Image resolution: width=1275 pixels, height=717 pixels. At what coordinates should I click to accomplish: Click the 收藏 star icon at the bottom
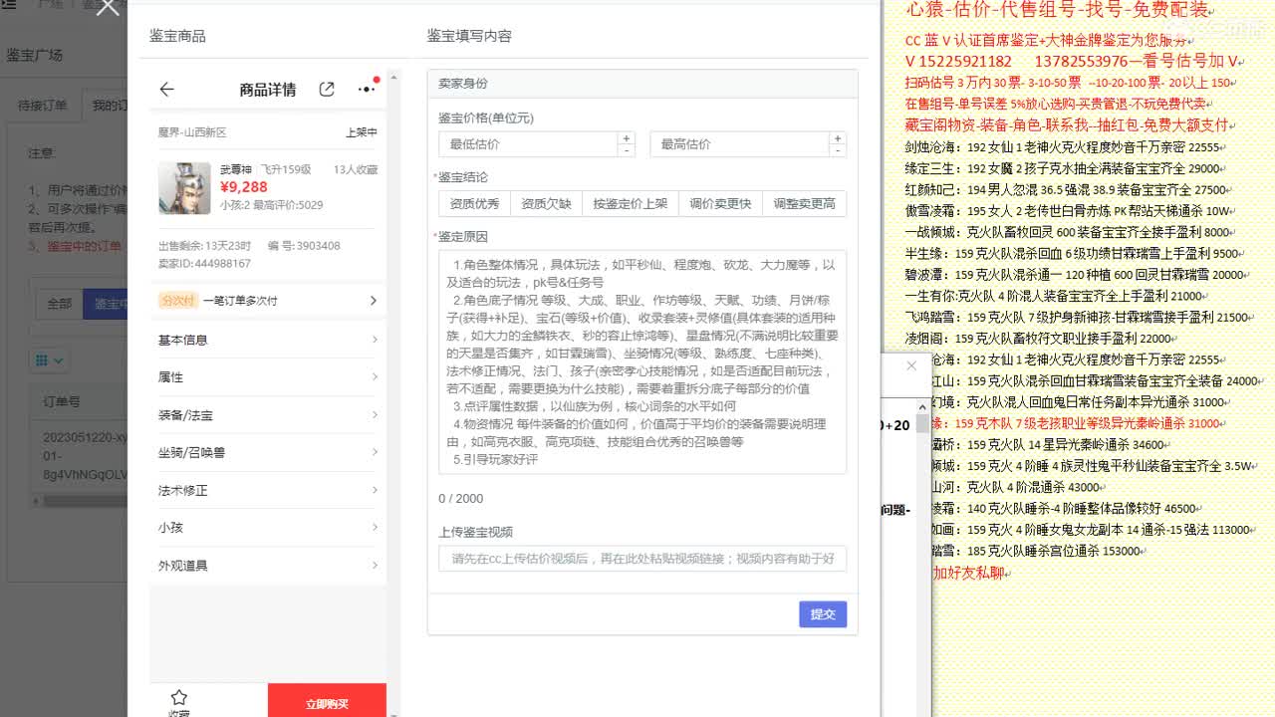179,698
